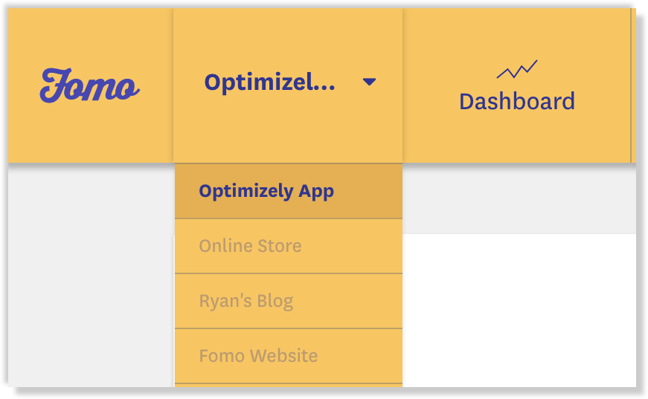Click the blank area right of Online Store text
This screenshot has height=399, width=648.
point(352,246)
